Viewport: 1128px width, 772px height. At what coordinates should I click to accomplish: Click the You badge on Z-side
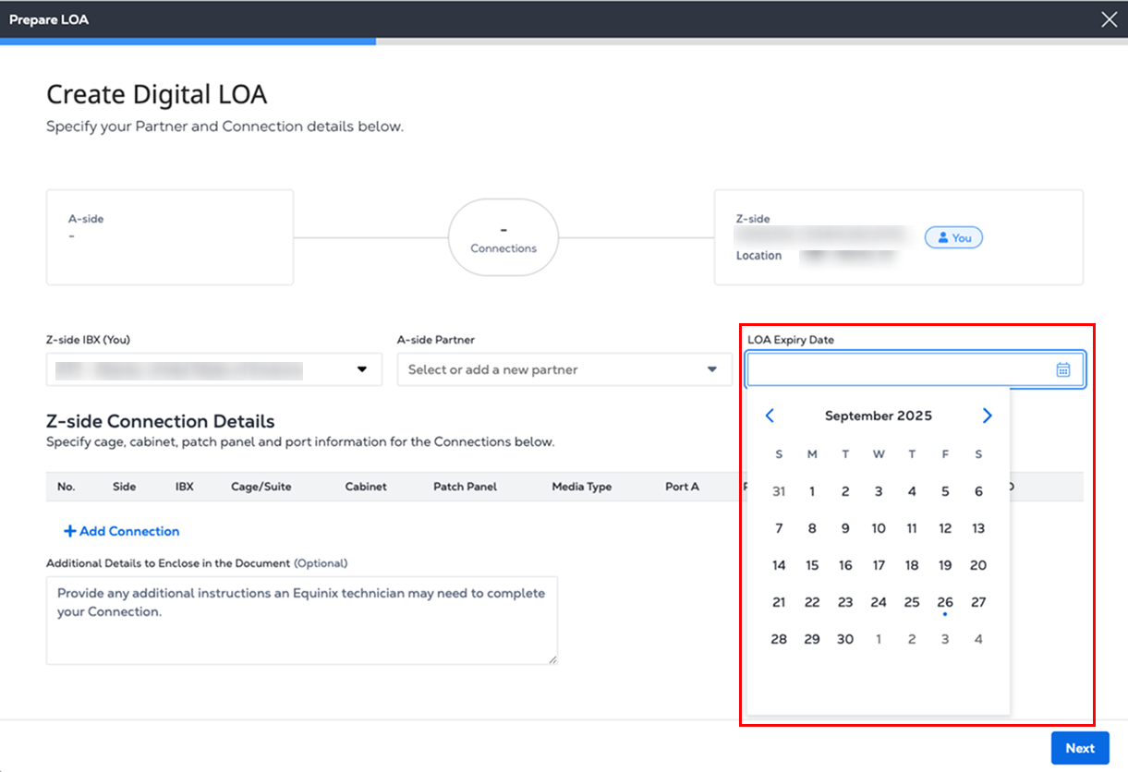click(953, 237)
